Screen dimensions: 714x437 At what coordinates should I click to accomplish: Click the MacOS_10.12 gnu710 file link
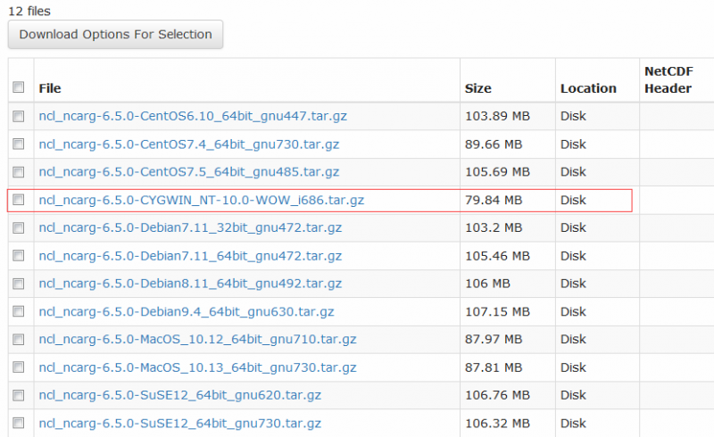click(197, 339)
